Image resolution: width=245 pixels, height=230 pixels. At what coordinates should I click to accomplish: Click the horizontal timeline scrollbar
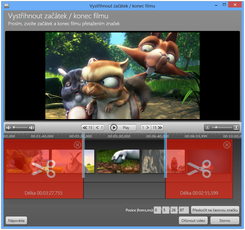click(x=123, y=202)
